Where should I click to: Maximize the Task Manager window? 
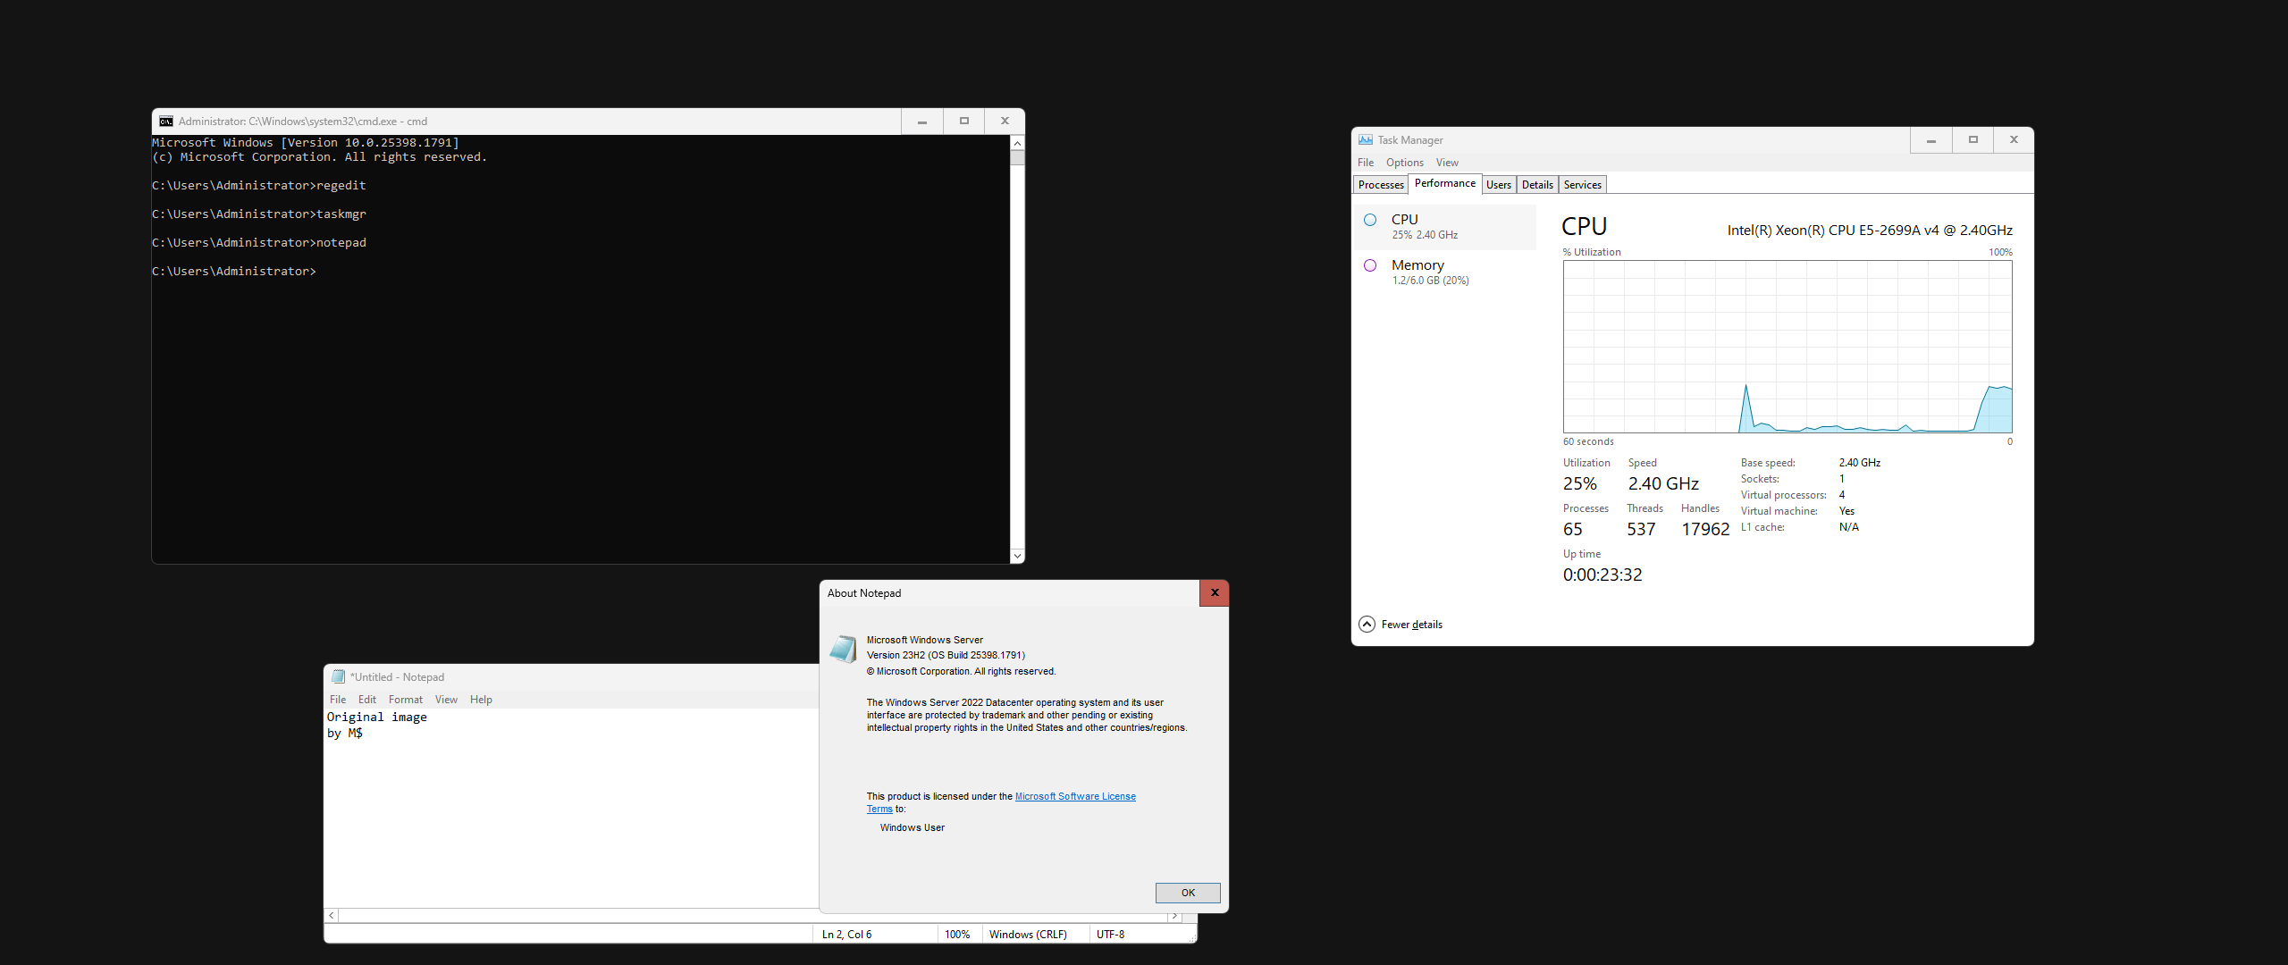click(x=1973, y=140)
